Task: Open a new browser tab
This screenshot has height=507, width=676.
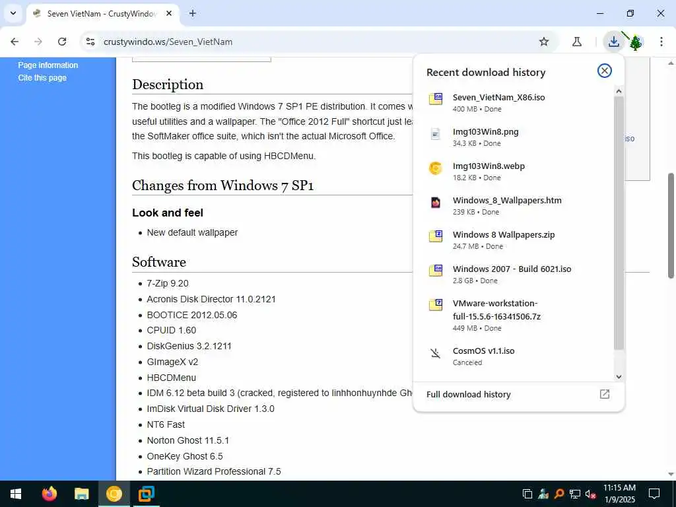Action: coord(193,13)
